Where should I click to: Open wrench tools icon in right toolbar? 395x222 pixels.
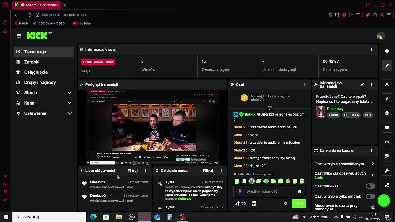[x=387, y=171]
